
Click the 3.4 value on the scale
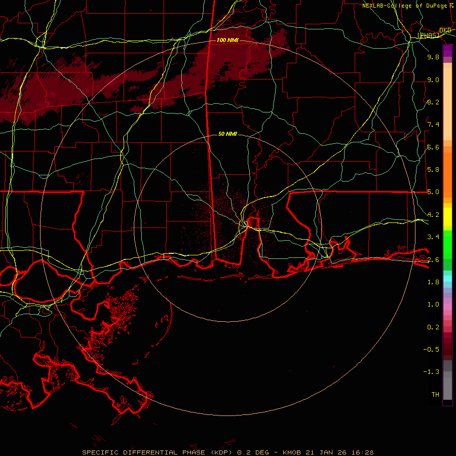point(433,237)
